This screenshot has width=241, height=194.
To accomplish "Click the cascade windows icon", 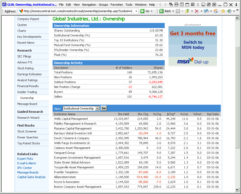I will 171,5.
